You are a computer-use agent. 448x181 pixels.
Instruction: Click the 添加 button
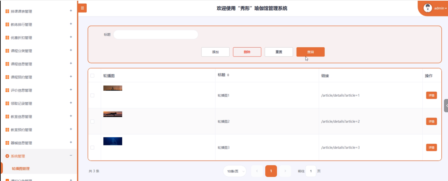pos(215,52)
